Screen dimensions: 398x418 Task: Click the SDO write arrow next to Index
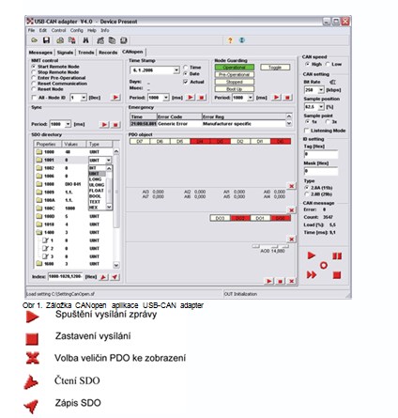[115, 277]
